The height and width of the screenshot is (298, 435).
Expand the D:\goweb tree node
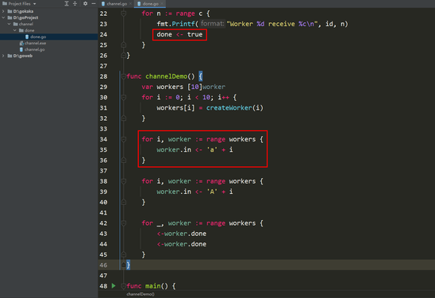point(3,56)
